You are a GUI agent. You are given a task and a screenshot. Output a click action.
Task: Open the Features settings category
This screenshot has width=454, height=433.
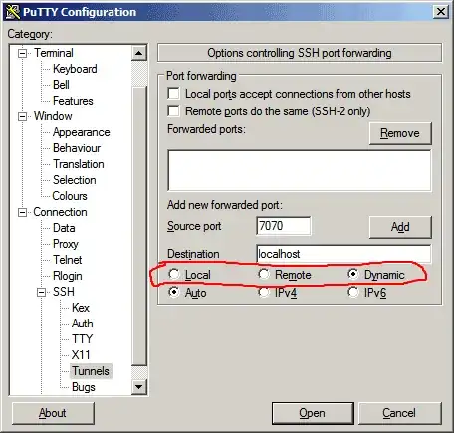73,101
